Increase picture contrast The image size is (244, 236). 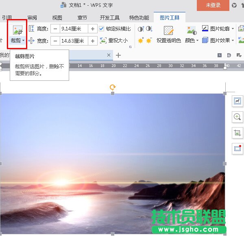coord(141,29)
